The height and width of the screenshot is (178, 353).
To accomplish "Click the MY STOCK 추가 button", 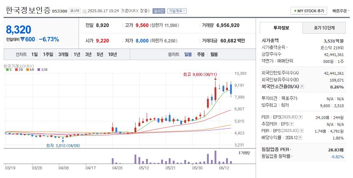I will pos(308,11).
